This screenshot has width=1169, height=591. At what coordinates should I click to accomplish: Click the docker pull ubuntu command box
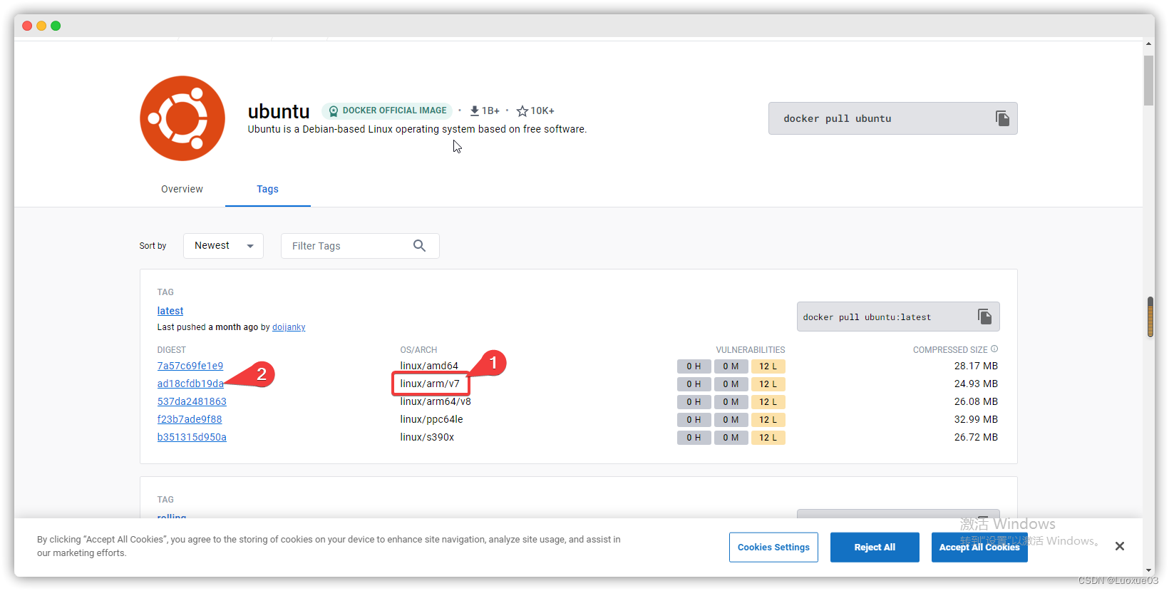pos(892,118)
